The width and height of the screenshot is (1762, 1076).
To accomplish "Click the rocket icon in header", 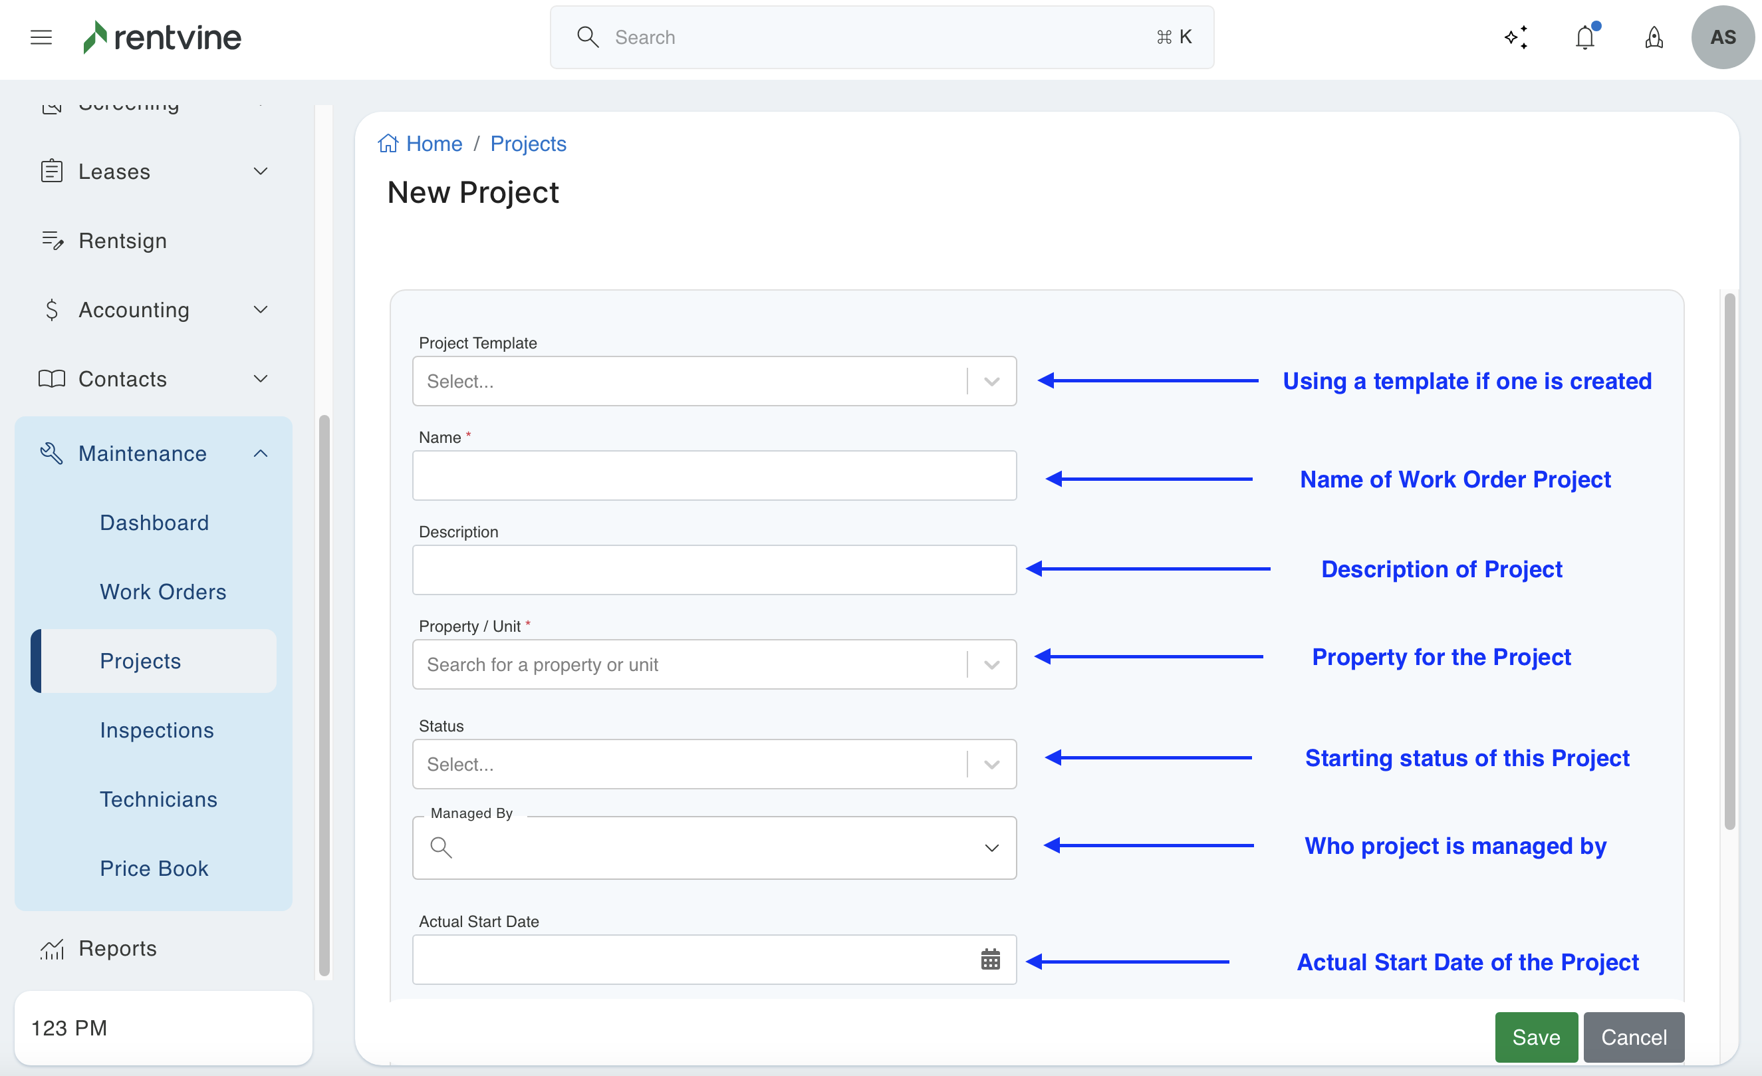I will click(1654, 37).
